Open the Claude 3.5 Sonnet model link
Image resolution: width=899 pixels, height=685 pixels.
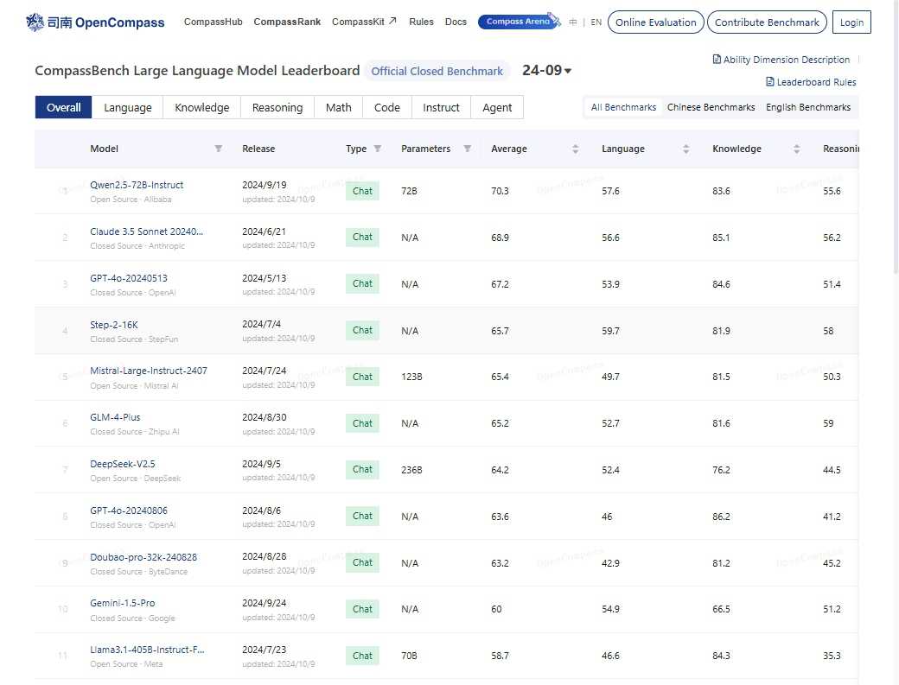tap(146, 232)
